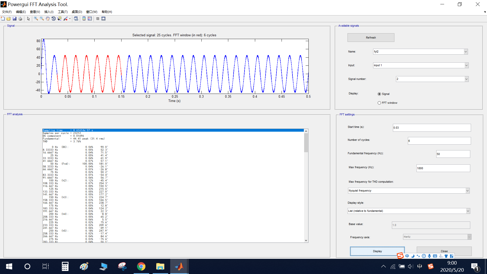Open the 工具(T) menu

62,12
